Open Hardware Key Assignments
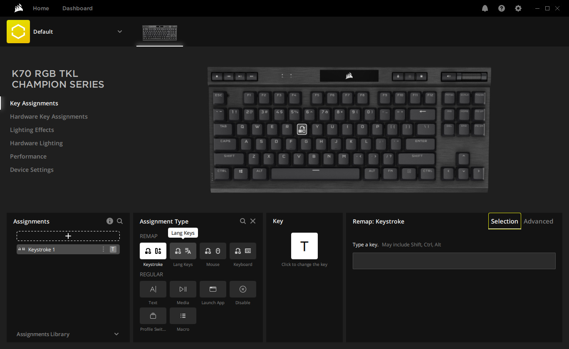Image resolution: width=569 pixels, height=349 pixels. 49,116
